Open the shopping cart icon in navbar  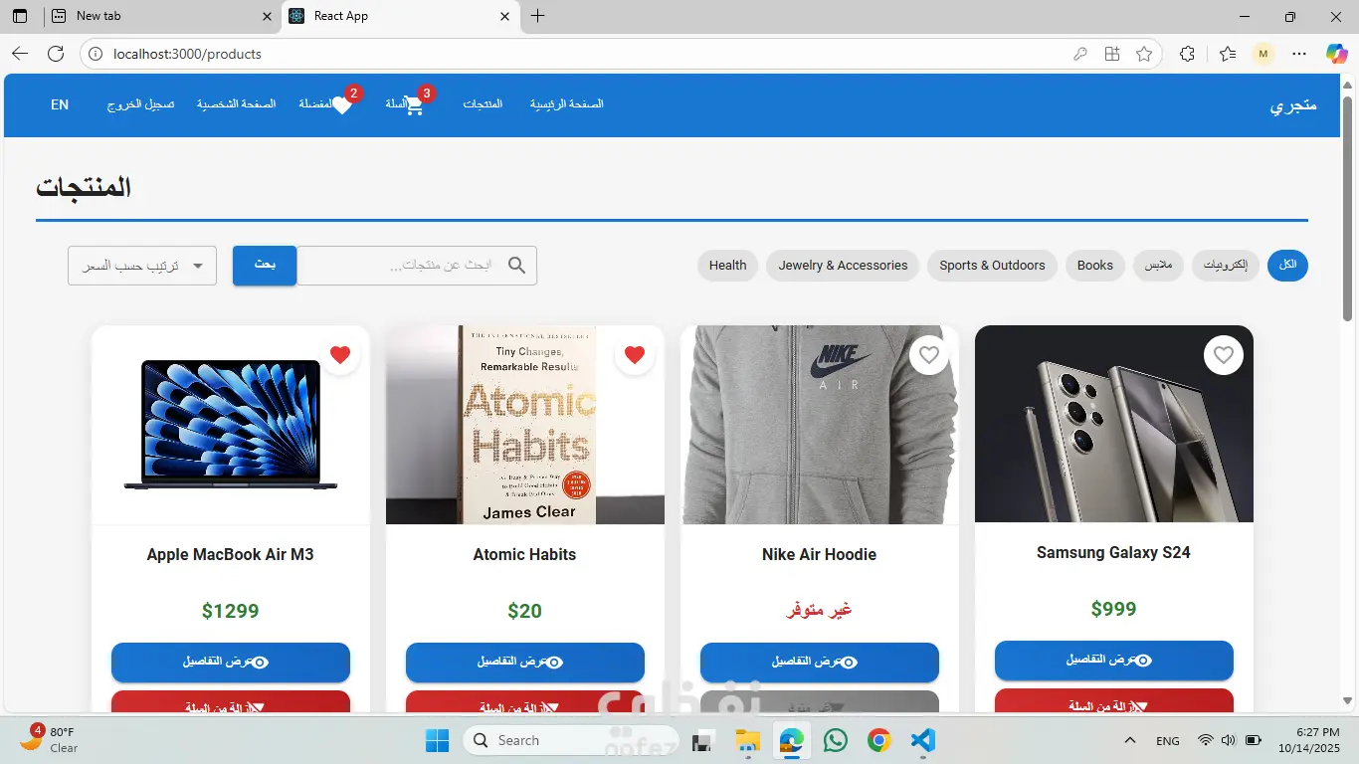[x=414, y=105]
